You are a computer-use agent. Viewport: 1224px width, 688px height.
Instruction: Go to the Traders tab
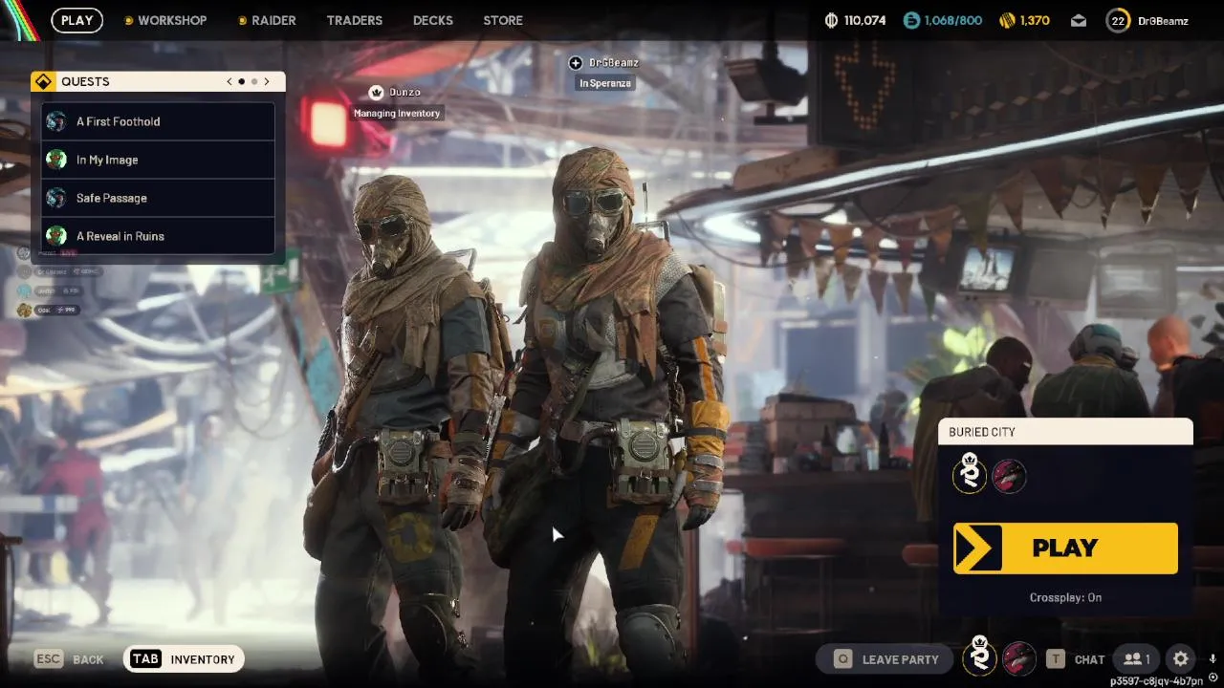point(355,20)
